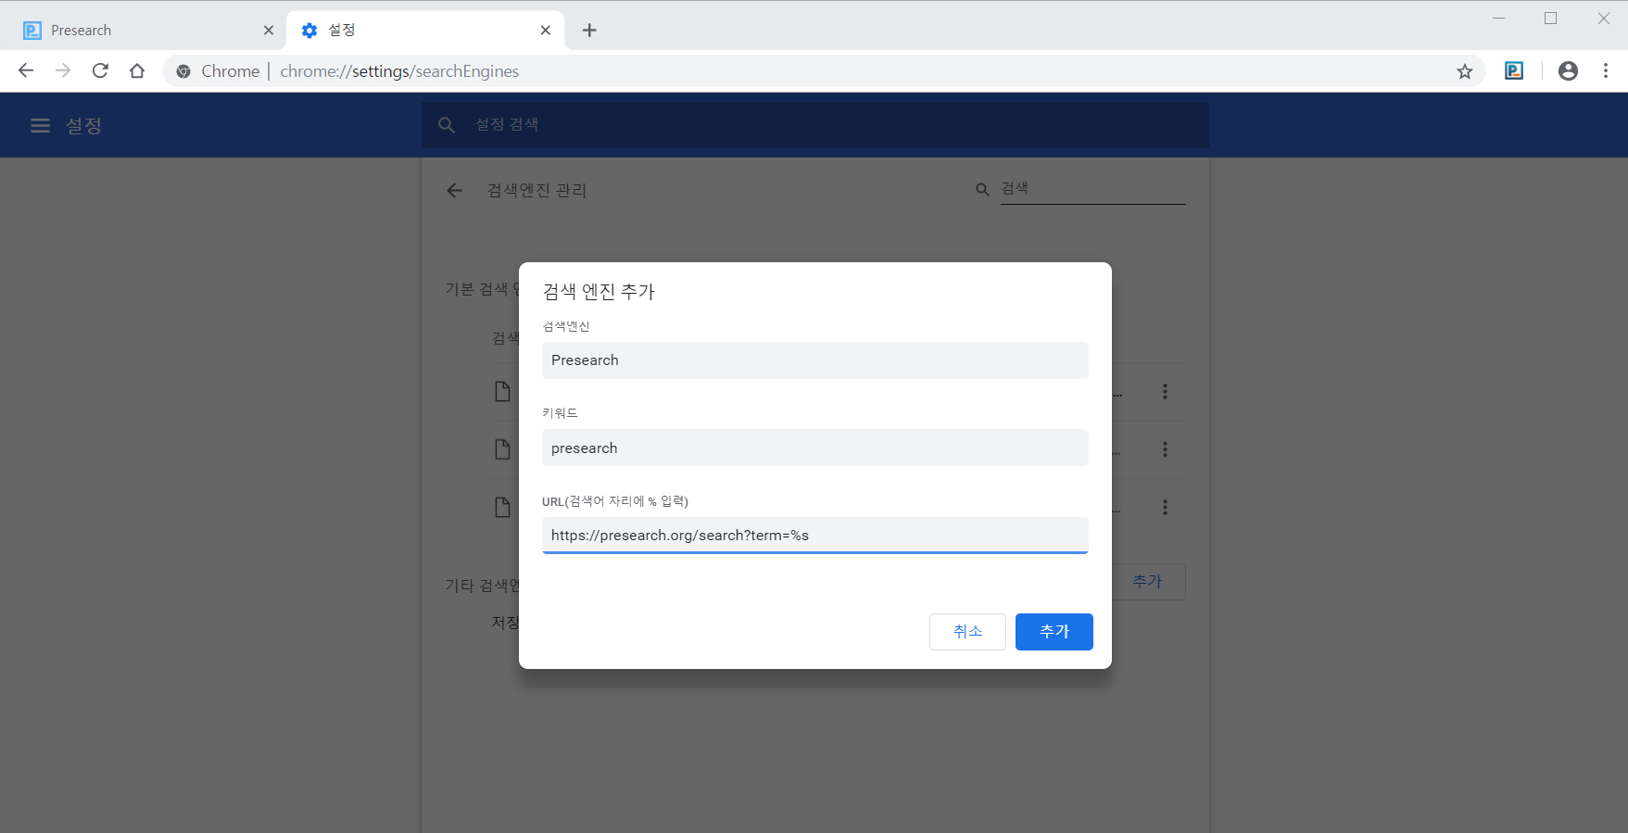This screenshot has width=1628, height=833.
Task: Go back from 검색엔진 관리 page
Action: (x=454, y=190)
